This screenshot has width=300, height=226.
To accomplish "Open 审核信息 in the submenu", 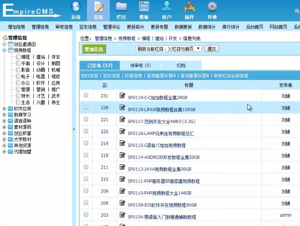I will [x=64, y=27].
